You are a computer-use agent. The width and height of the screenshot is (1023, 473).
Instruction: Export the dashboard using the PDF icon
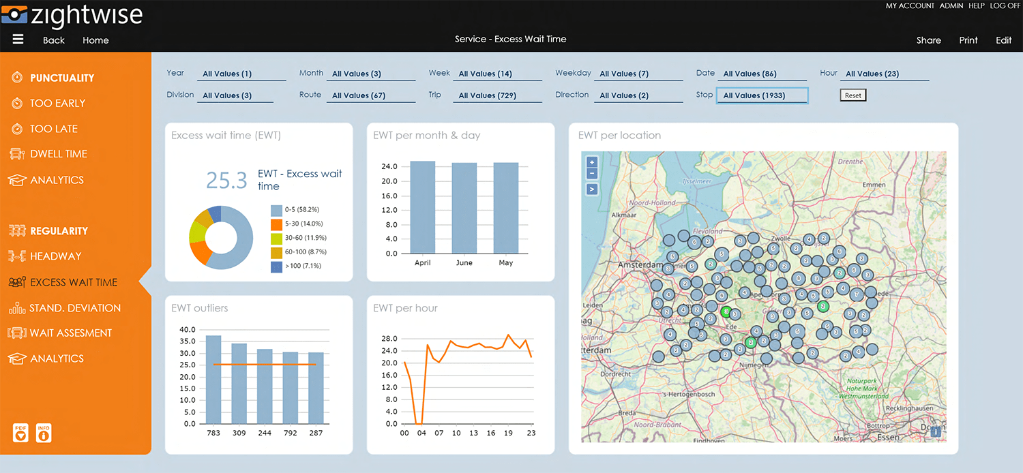click(x=20, y=433)
